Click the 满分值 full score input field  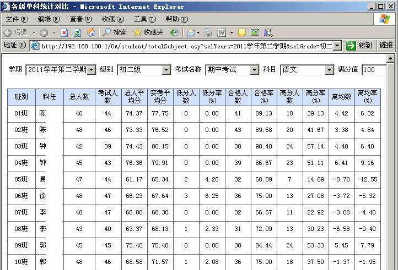point(374,70)
